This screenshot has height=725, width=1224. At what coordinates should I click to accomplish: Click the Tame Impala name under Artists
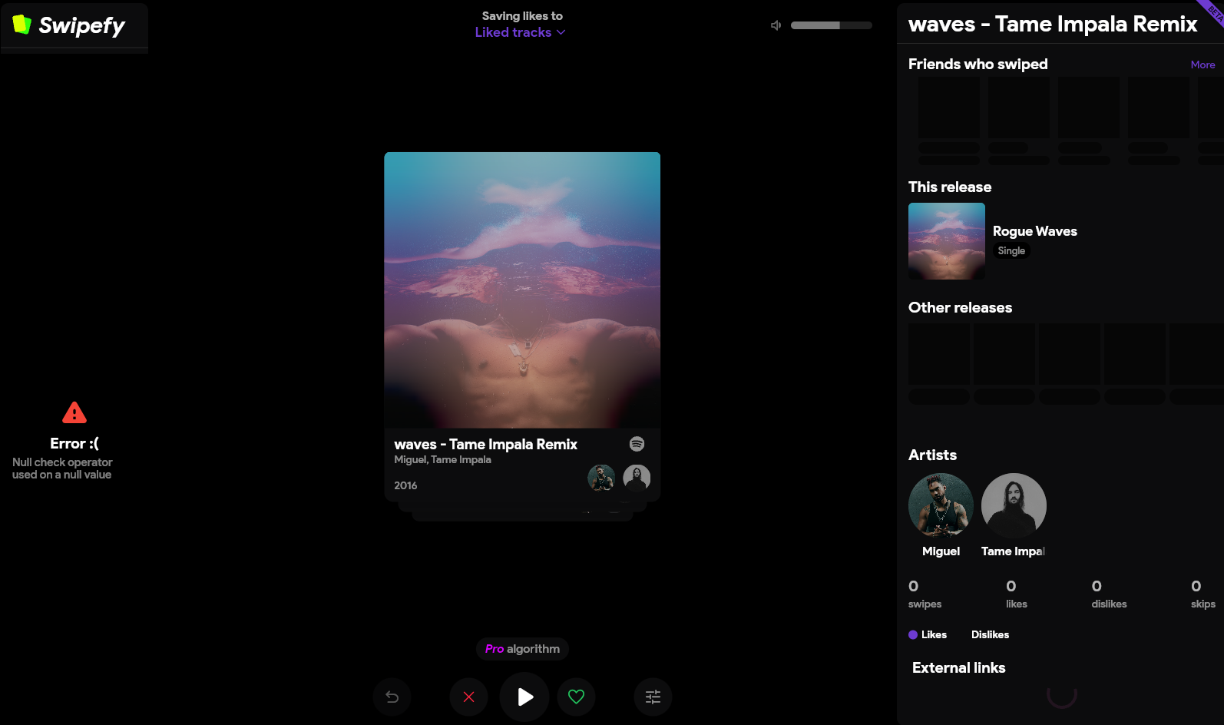point(1014,551)
